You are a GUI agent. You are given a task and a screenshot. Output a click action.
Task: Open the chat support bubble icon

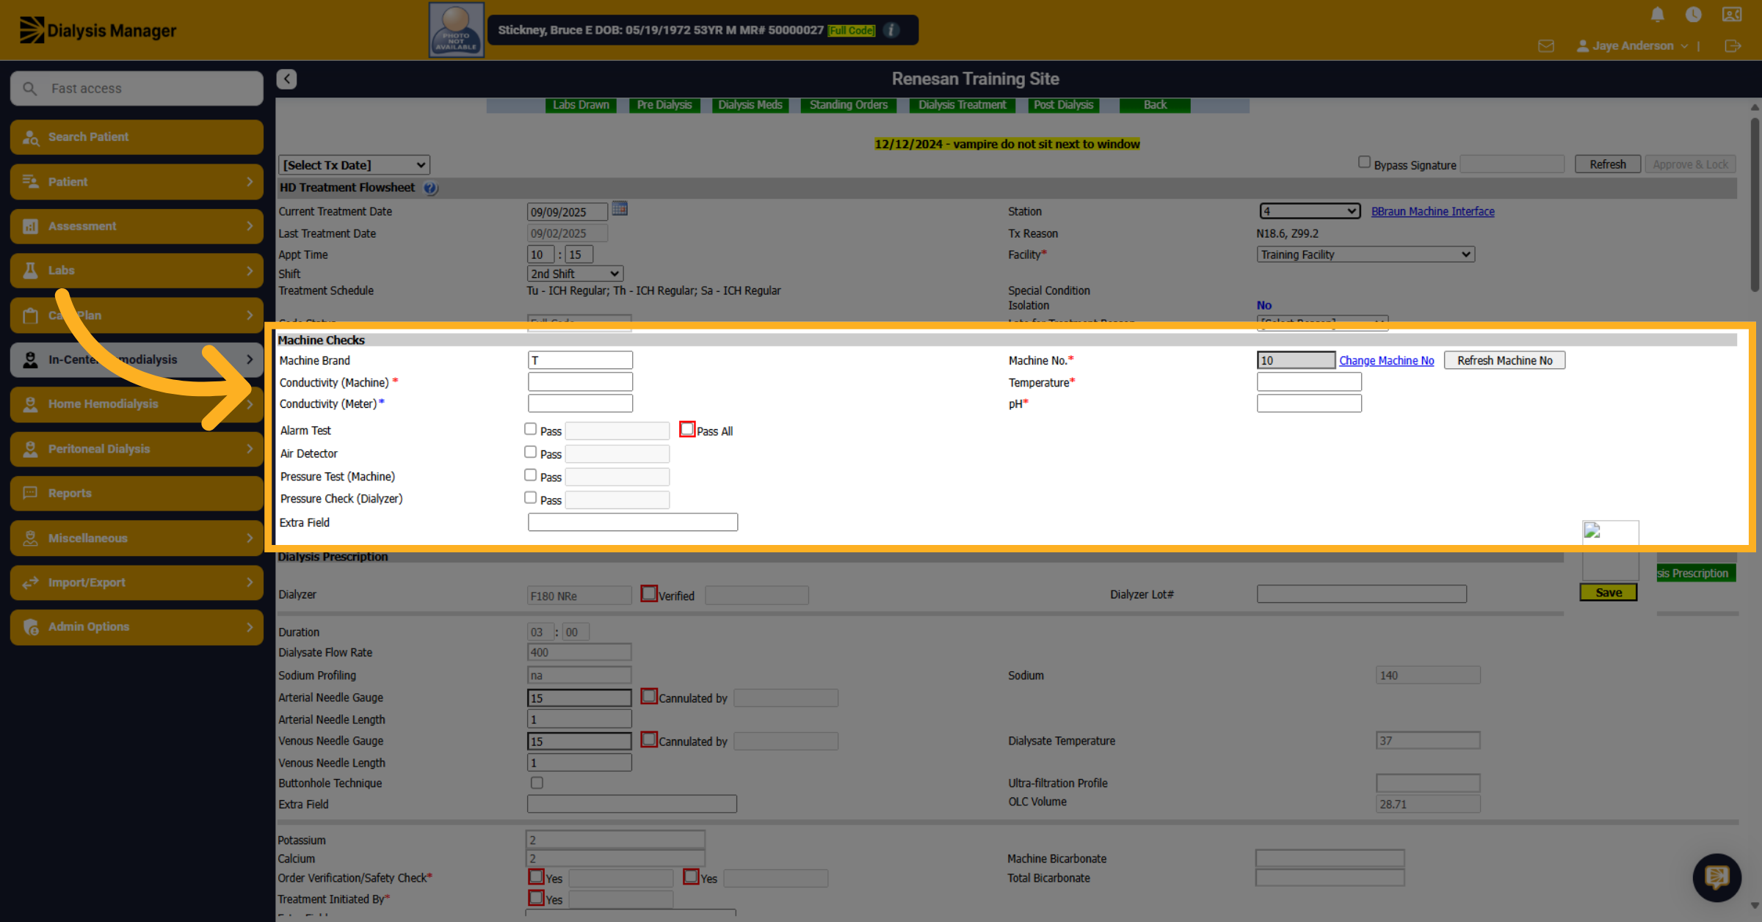click(x=1716, y=877)
